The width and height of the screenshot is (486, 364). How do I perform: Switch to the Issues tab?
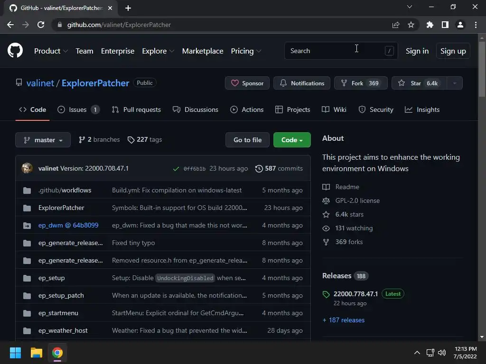point(79,109)
